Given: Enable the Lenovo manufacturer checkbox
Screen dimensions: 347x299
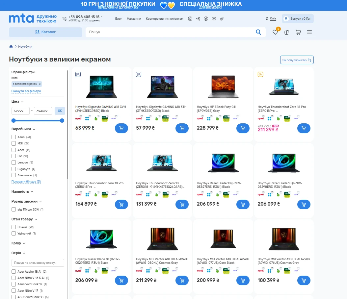Looking at the screenshot, I should click(14, 162).
